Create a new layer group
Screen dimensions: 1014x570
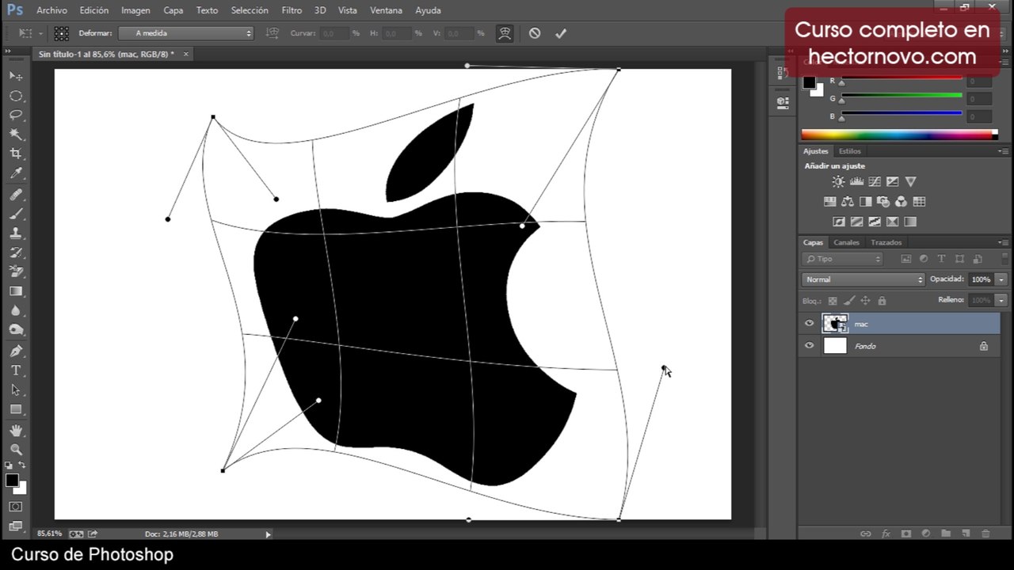tap(946, 534)
